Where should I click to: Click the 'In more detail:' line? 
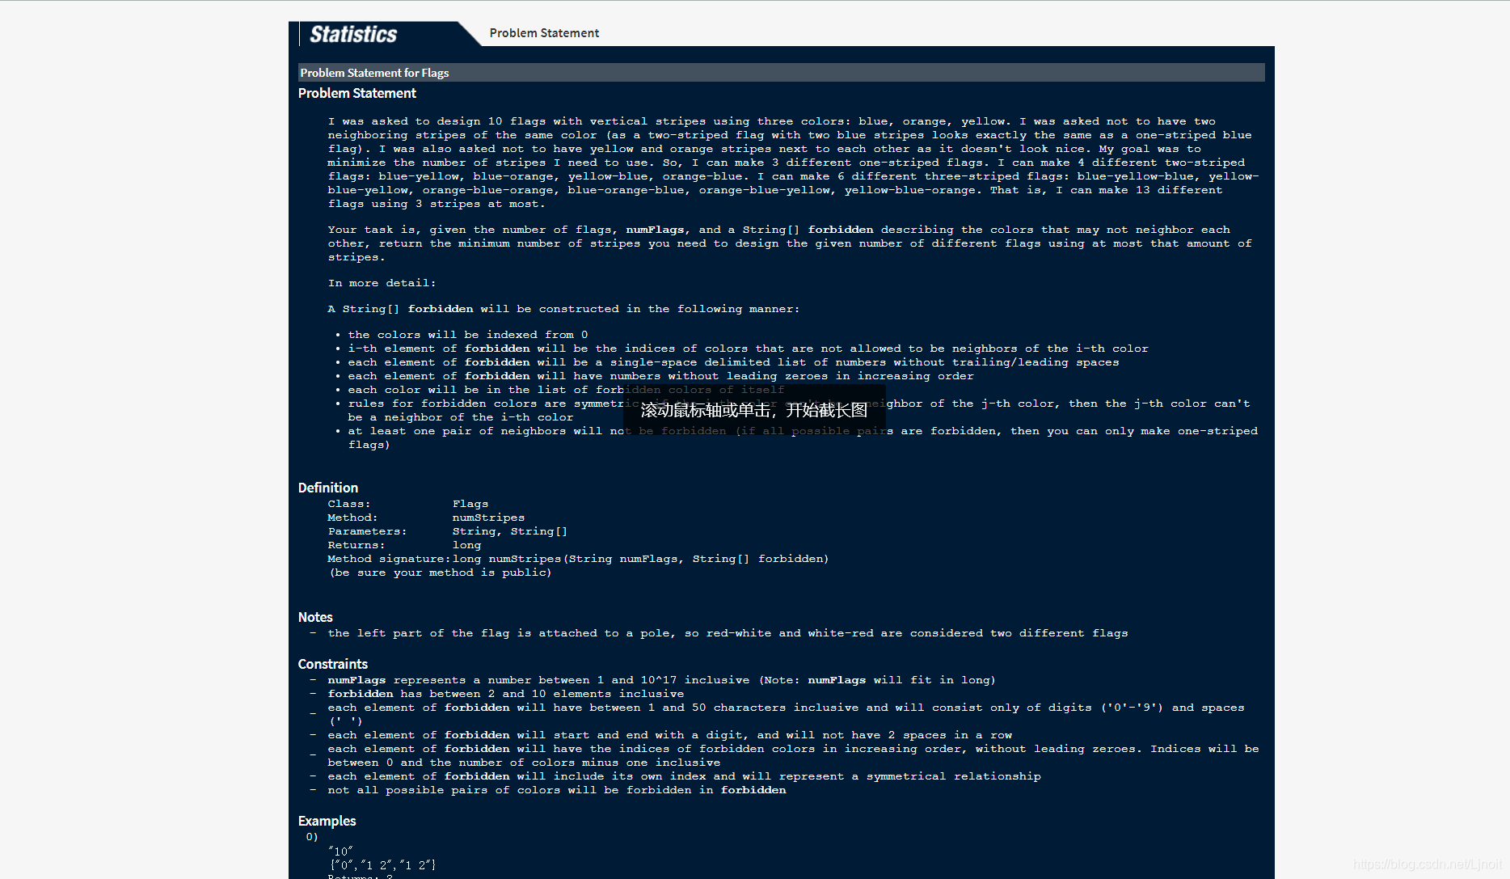[x=382, y=283]
